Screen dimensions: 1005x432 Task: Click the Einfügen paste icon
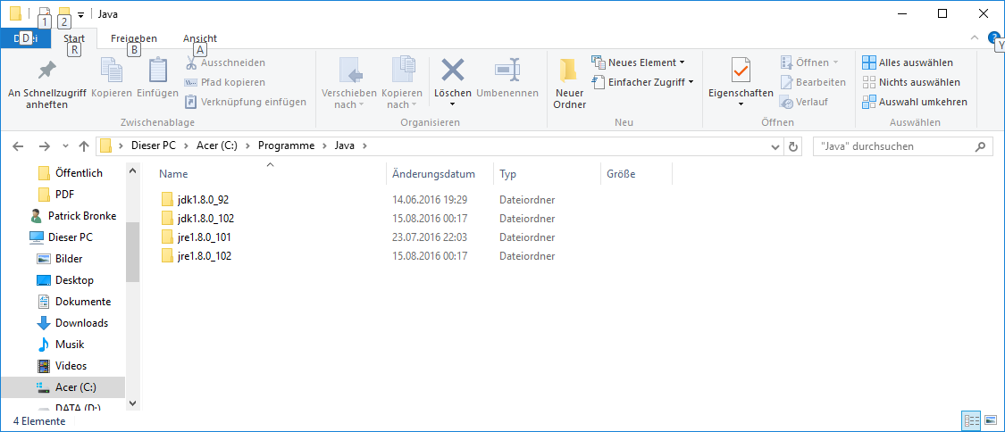click(157, 71)
